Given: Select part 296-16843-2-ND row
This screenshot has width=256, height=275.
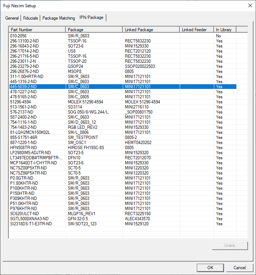Looking at the screenshot, I should 123,46.
